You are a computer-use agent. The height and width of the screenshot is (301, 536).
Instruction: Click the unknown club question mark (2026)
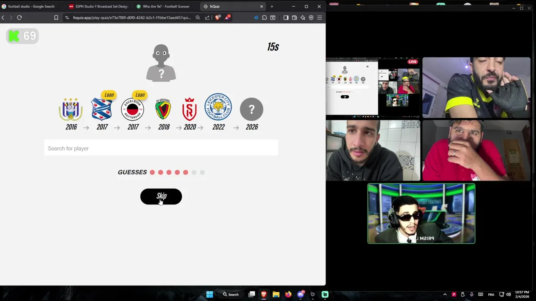point(252,109)
